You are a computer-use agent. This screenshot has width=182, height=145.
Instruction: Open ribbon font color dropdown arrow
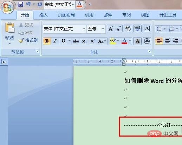point(130,41)
